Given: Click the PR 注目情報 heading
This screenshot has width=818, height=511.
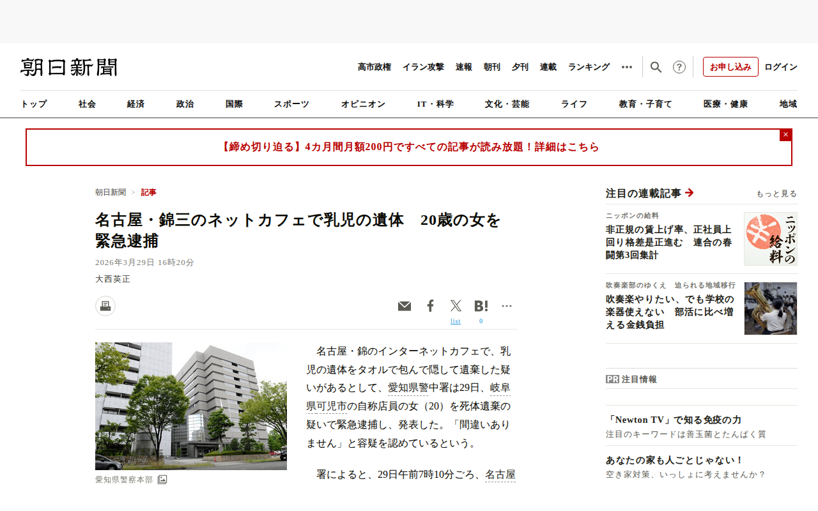Looking at the screenshot, I should (x=631, y=379).
